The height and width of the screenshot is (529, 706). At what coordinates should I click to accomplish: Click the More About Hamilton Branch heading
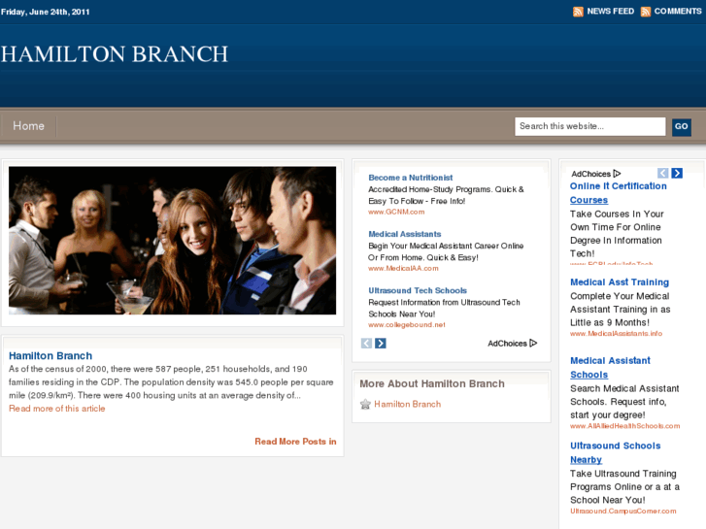(432, 383)
